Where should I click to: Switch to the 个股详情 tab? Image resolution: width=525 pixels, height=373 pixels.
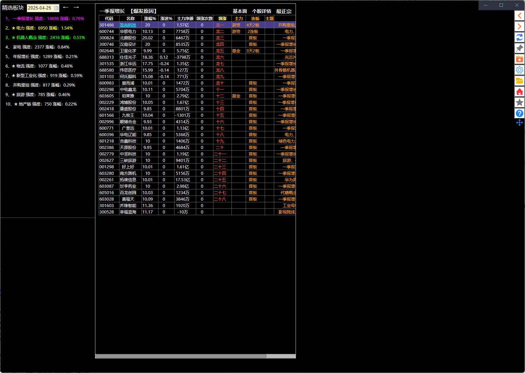261,11
